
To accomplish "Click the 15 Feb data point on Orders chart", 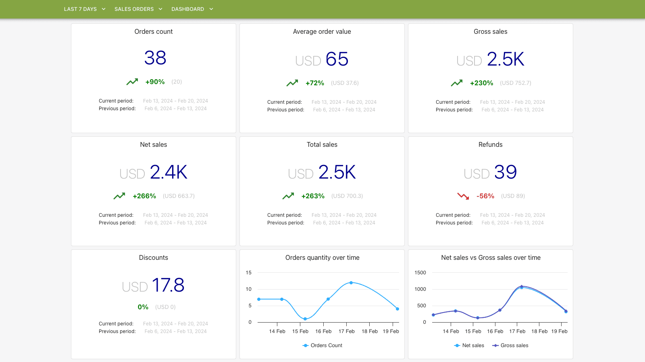I will (305, 319).
